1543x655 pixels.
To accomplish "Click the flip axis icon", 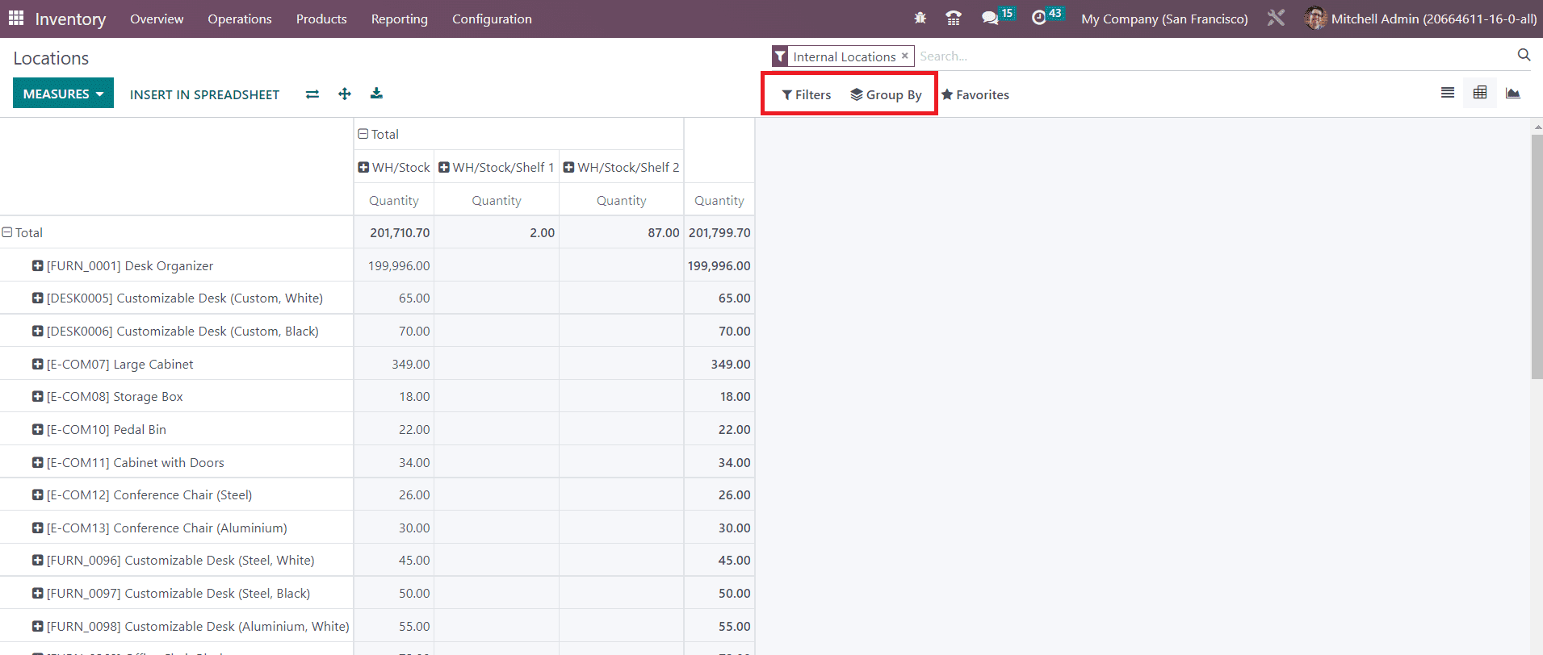I will click(312, 94).
